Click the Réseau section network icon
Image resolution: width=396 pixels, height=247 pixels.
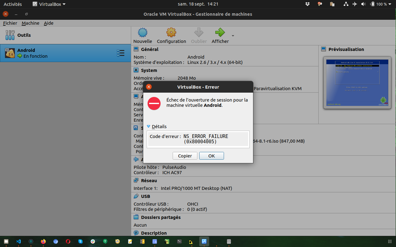click(136, 180)
